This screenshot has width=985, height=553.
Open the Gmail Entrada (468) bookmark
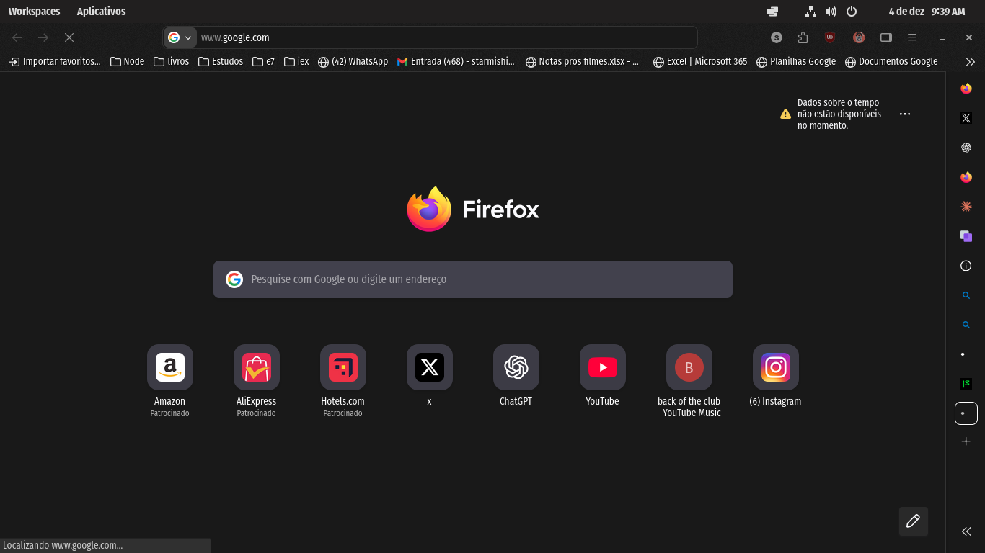click(456, 62)
